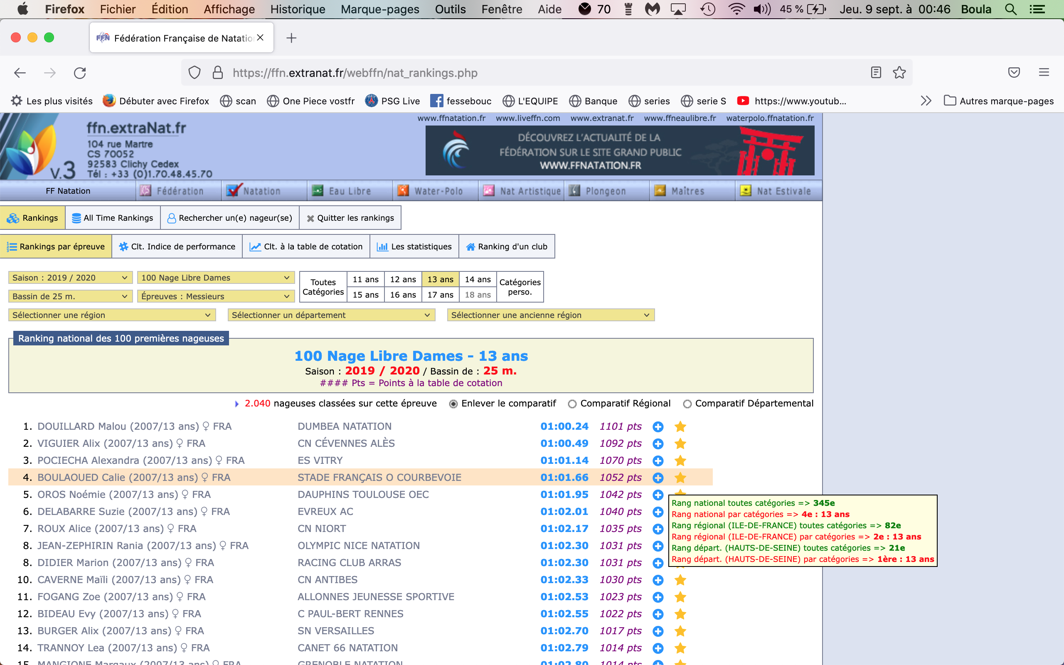Open Rechercher un(e) nageur(se) tab
This screenshot has width=1064, height=665.
[229, 218]
